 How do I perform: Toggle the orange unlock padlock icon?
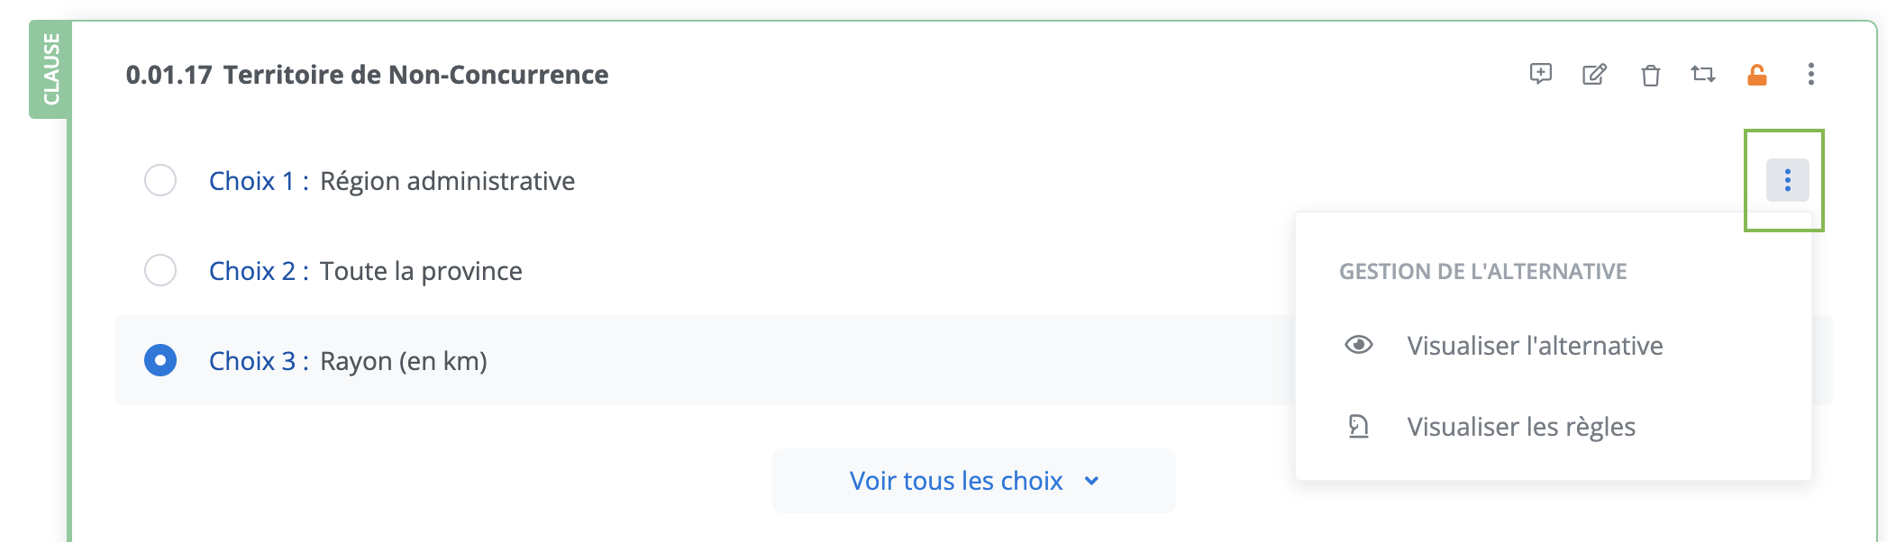[1756, 75]
